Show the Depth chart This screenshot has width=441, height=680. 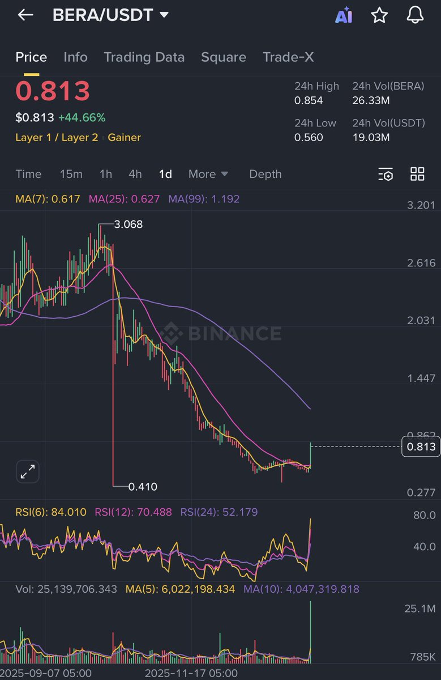pyautogui.click(x=266, y=174)
